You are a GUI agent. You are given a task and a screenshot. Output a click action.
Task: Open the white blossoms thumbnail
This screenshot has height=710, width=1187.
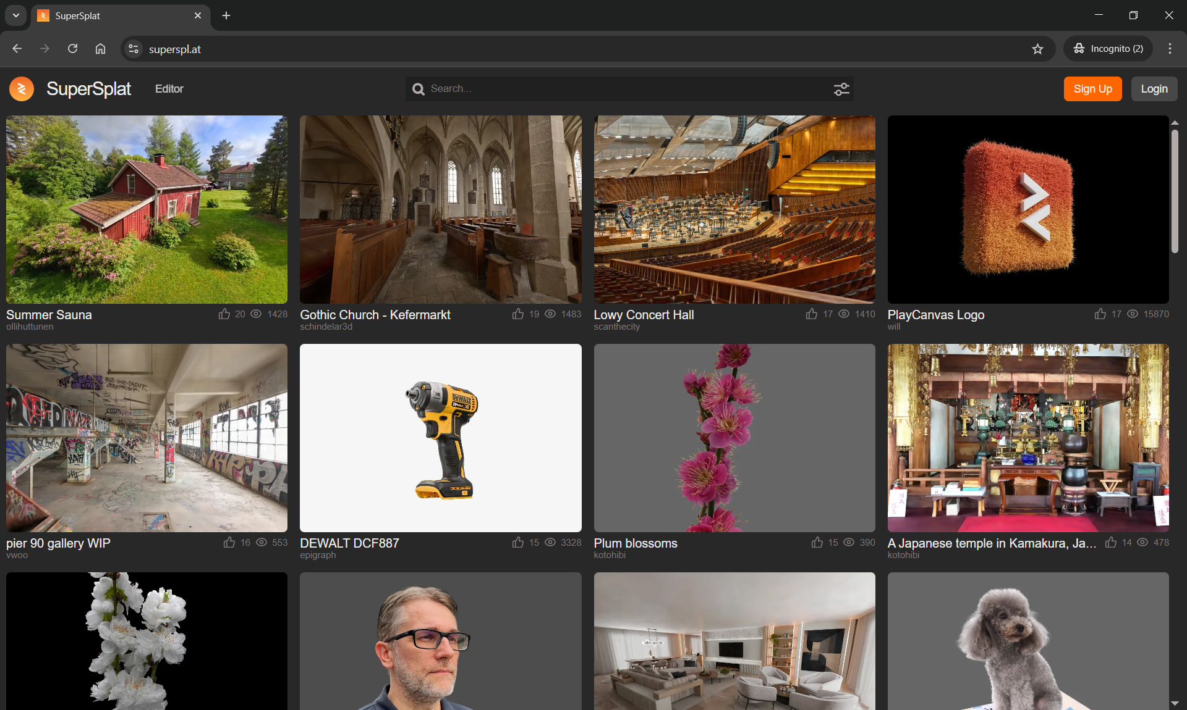tap(147, 641)
